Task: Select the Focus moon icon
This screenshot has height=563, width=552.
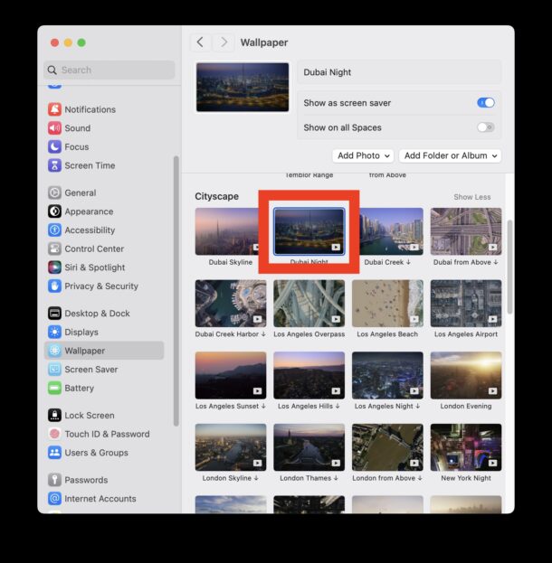Action: click(x=55, y=146)
